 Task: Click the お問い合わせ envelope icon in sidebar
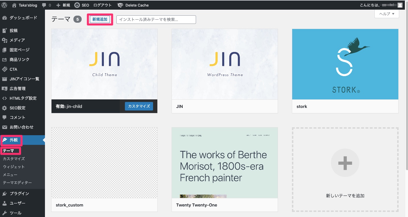coord(4,127)
